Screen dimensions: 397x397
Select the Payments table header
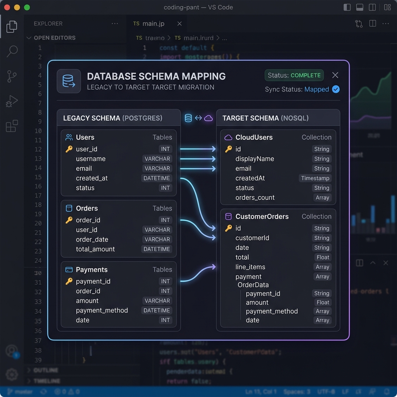119,270
